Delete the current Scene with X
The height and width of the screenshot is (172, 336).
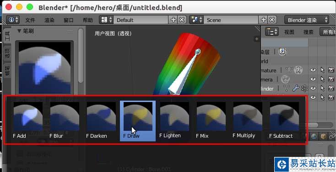pyautogui.click(x=272, y=20)
